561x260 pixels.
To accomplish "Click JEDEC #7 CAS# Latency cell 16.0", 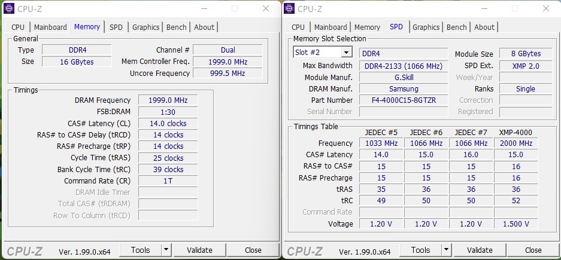I will coord(471,155).
